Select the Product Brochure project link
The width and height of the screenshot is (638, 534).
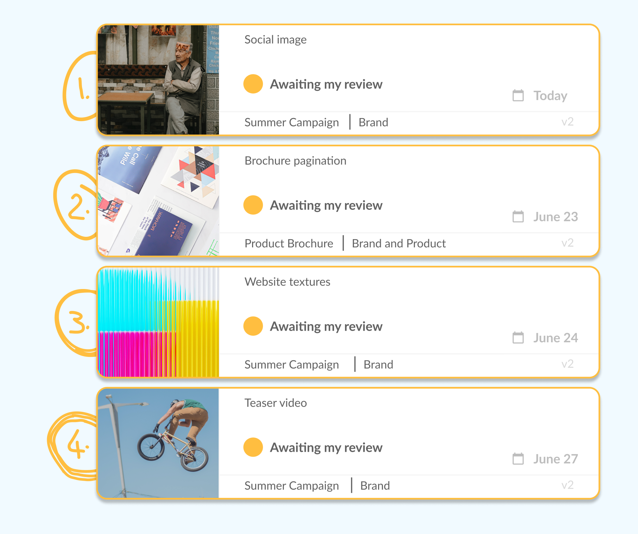tap(289, 243)
